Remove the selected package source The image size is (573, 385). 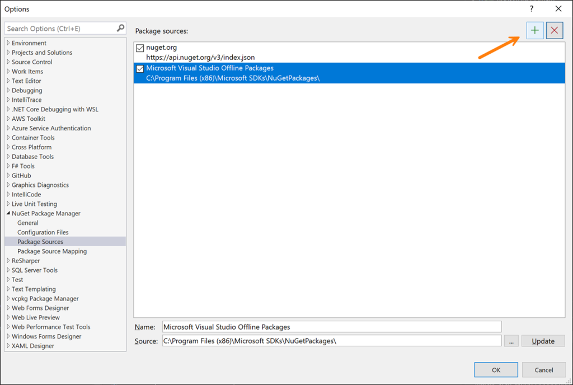pos(553,31)
